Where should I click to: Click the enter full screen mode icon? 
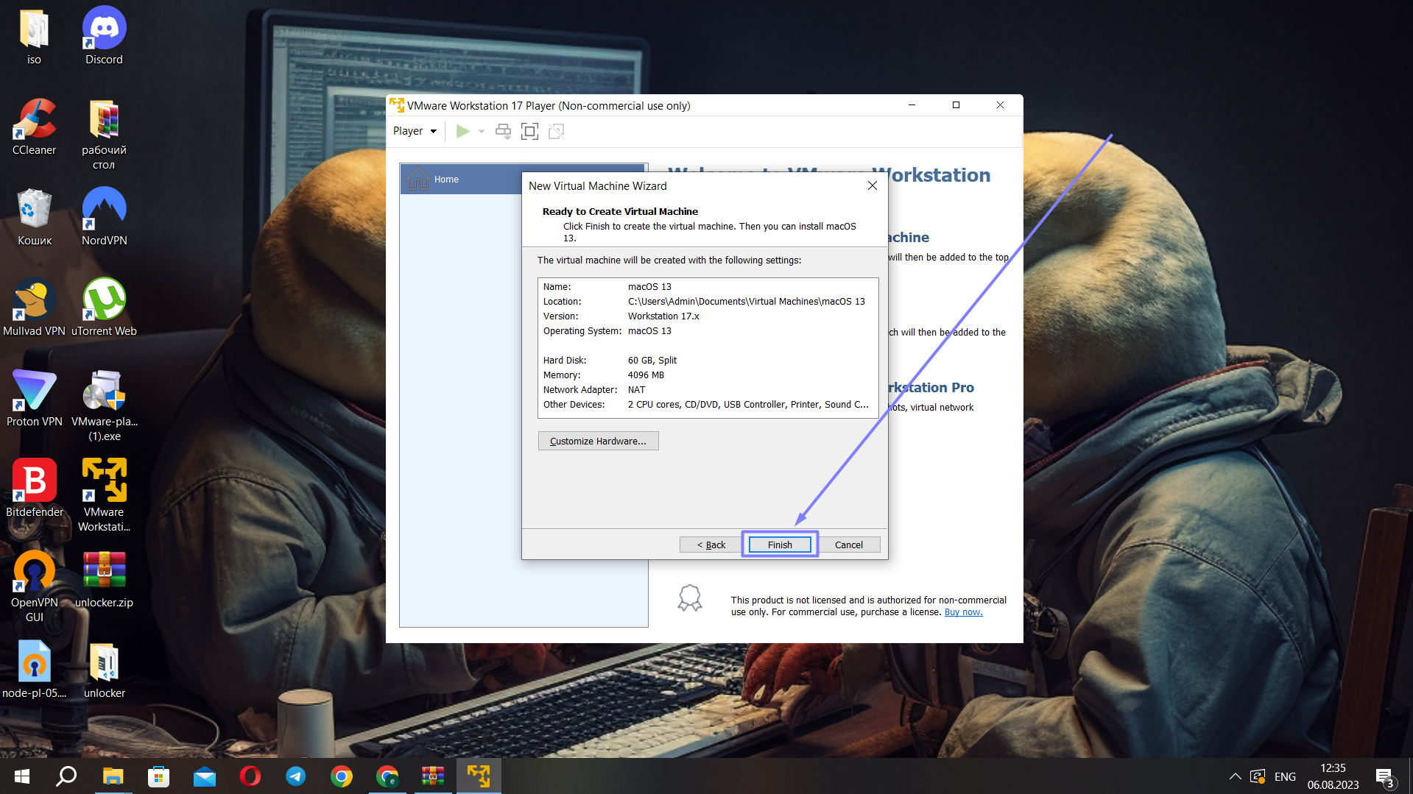[x=529, y=131]
